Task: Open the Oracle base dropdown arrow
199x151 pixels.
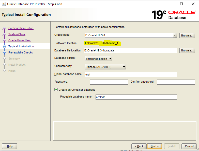Action: (x=175, y=35)
